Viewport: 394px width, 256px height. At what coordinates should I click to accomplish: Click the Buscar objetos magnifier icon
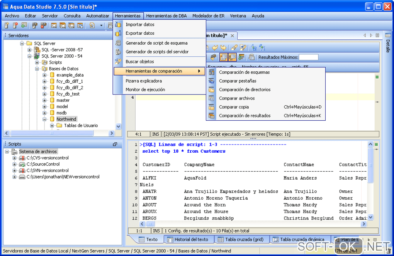point(119,62)
